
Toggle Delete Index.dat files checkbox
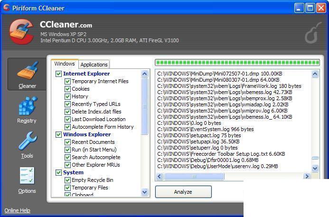(67, 112)
